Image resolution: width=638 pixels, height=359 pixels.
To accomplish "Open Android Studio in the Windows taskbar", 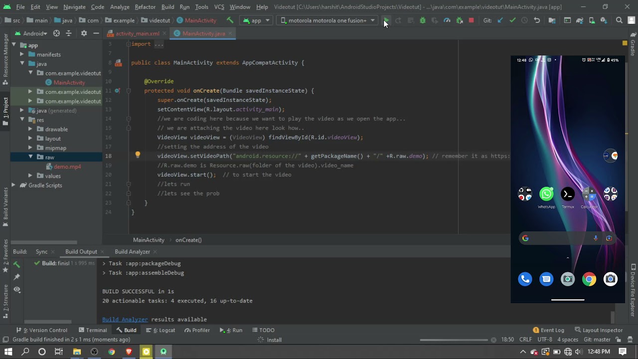I will (x=163, y=352).
